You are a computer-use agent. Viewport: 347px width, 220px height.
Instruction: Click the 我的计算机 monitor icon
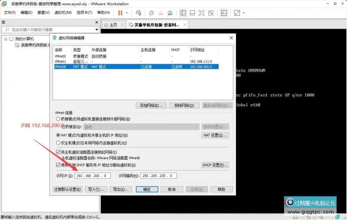(x=11, y=39)
